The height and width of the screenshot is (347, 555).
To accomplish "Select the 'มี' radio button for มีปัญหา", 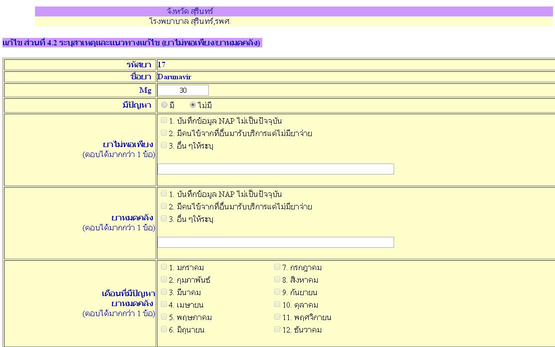I will tap(164, 105).
